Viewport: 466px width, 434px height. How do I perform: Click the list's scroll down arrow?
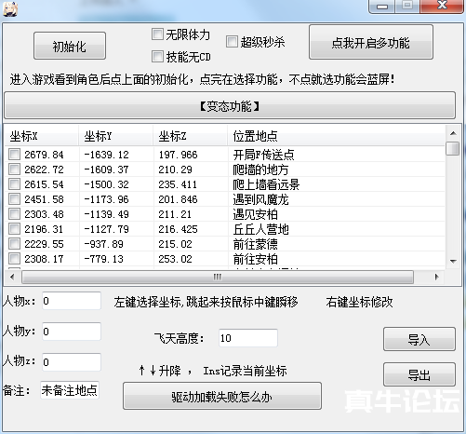point(453,262)
